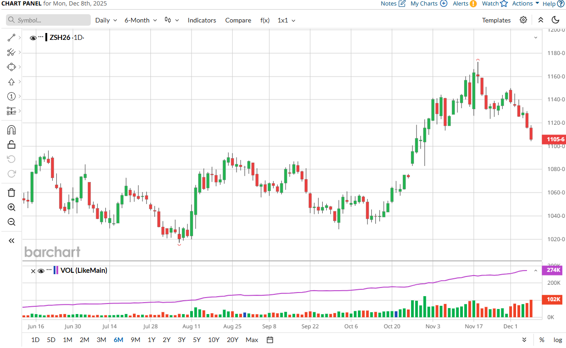Select the 5D range button
Viewport: 566px width, 348px height.
tap(51, 340)
